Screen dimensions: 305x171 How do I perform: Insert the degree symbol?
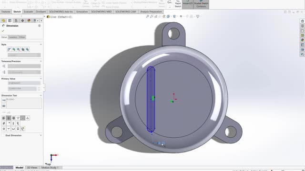(9, 123)
